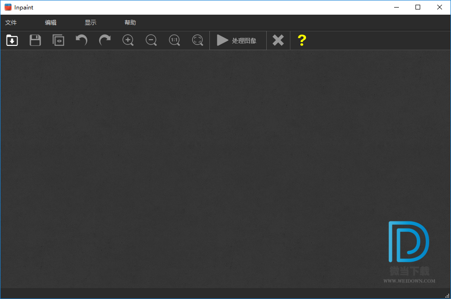451x299 pixels.
Task: Set zoom to 1:1 actual size
Action: pos(174,40)
